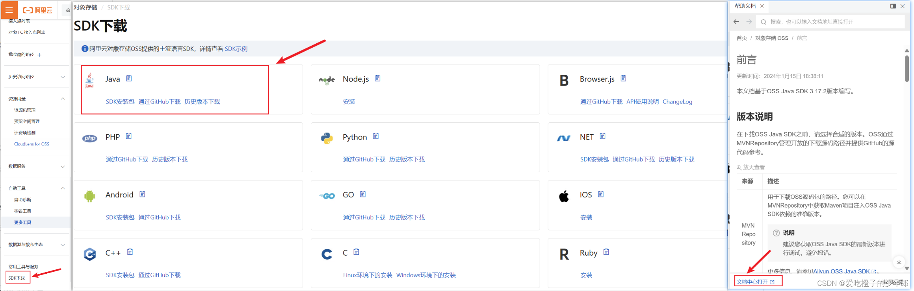Image resolution: width=914 pixels, height=291 pixels.
Task: Copy document icon next to Java
Action: 129,78
